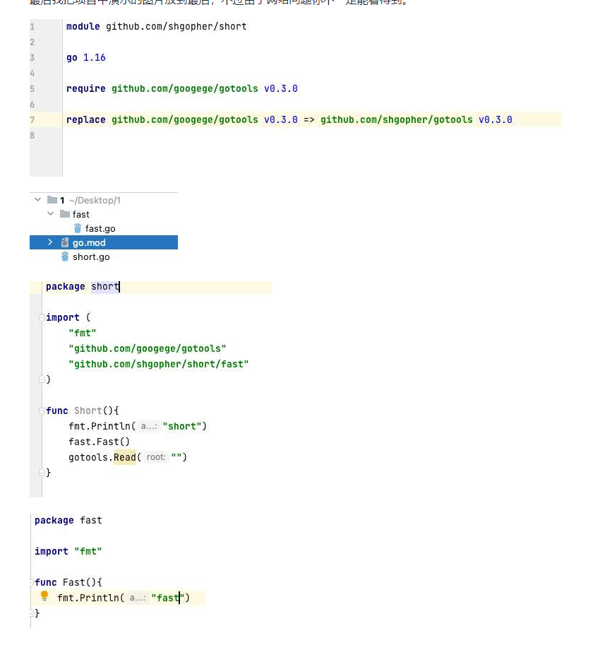Click fold marker at Short function closing brace
593x650 pixels.
tap(42, 473)
